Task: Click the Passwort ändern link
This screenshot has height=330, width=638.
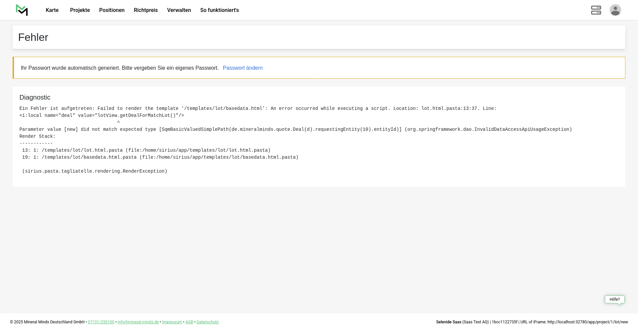Action: (x=243, y=68)
